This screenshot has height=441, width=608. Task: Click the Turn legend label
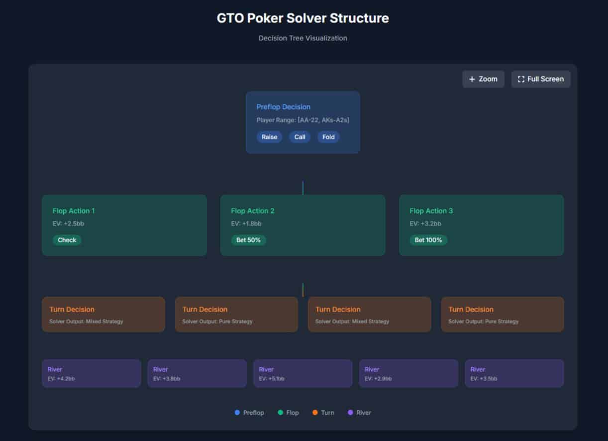point(327,413)
